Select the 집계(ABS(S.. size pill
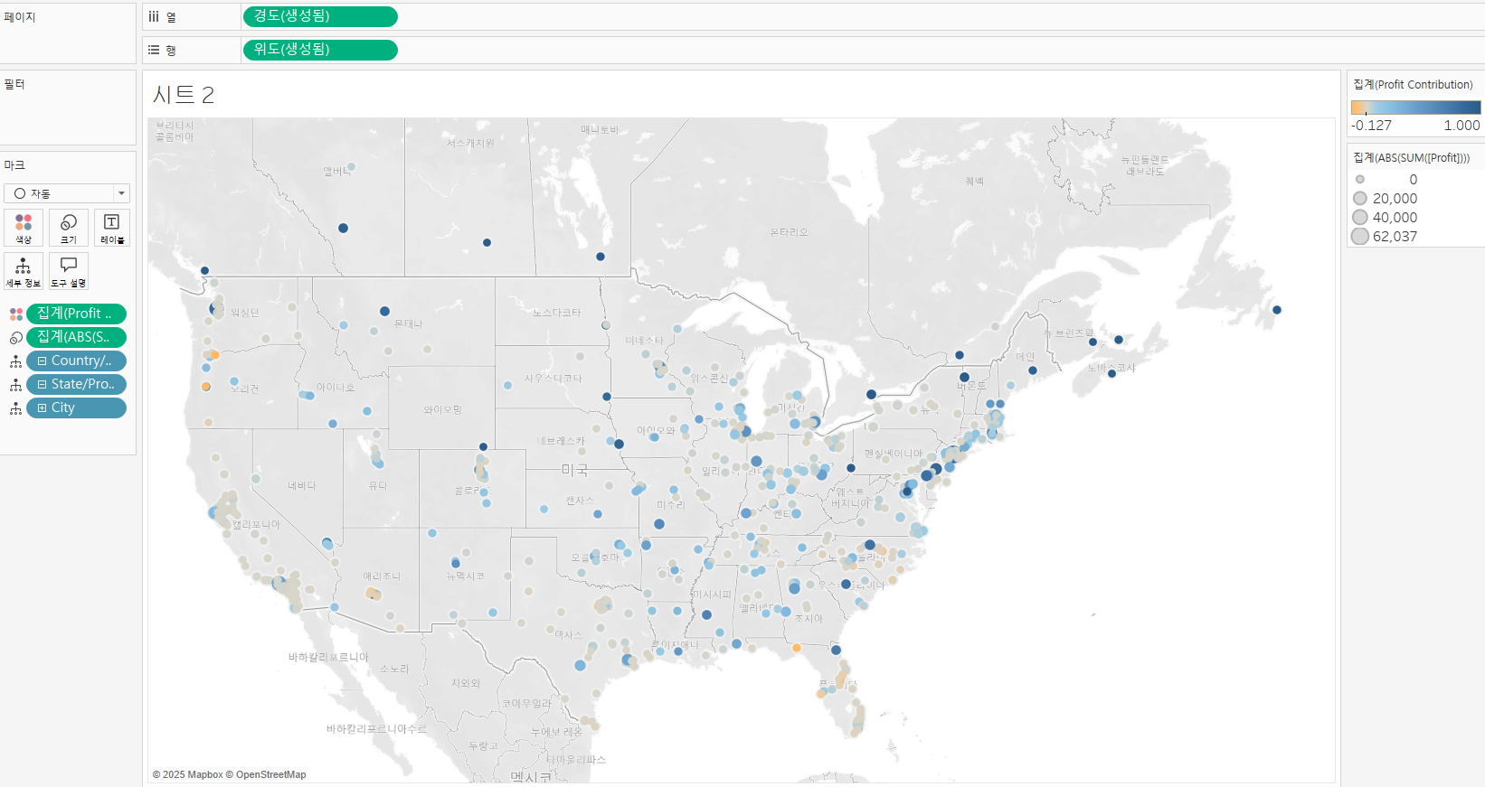The height and width of the screenshot is (787, 1485). pos(77,337)
